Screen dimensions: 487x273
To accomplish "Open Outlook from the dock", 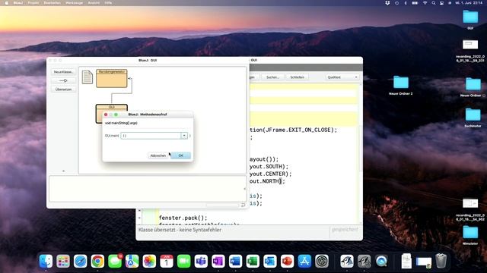I will 270,261.
